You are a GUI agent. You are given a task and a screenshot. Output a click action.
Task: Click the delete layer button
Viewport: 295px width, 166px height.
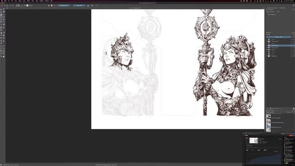point(294,108)
